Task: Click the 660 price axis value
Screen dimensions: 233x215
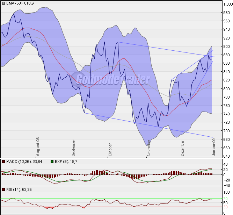Action: 227,148
